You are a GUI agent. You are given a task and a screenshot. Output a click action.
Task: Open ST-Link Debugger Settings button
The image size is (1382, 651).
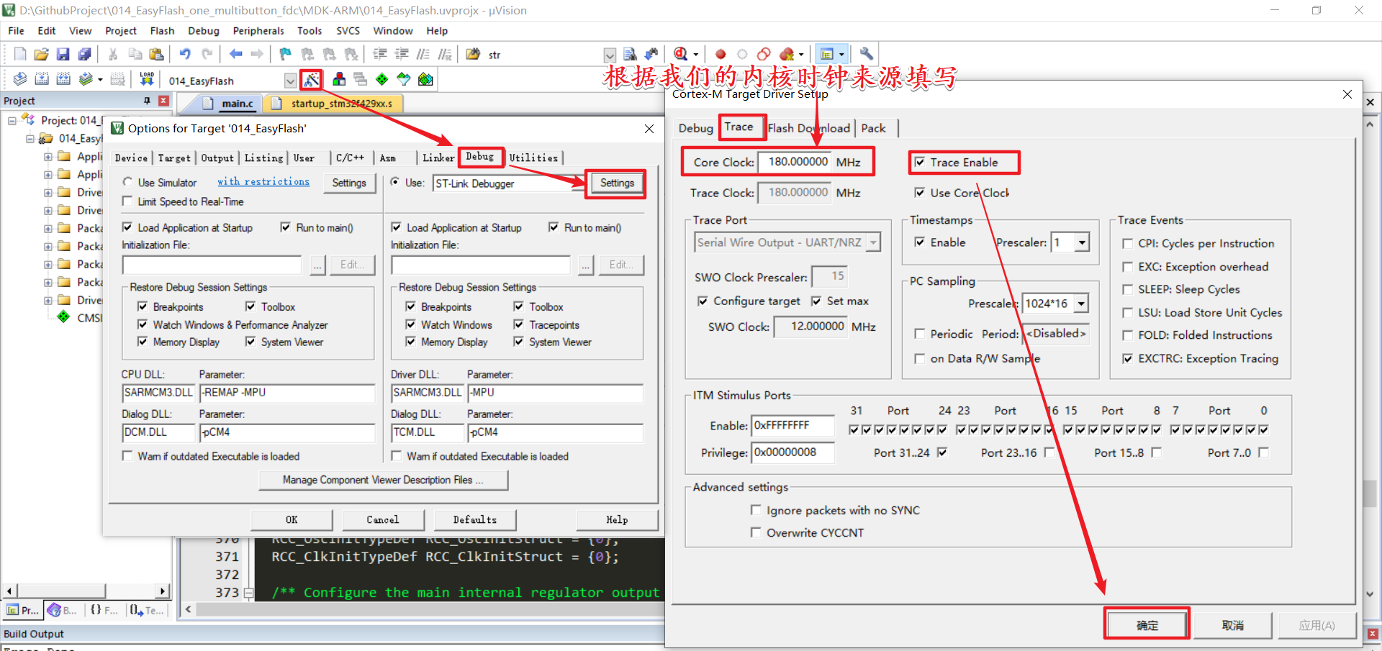617,183
